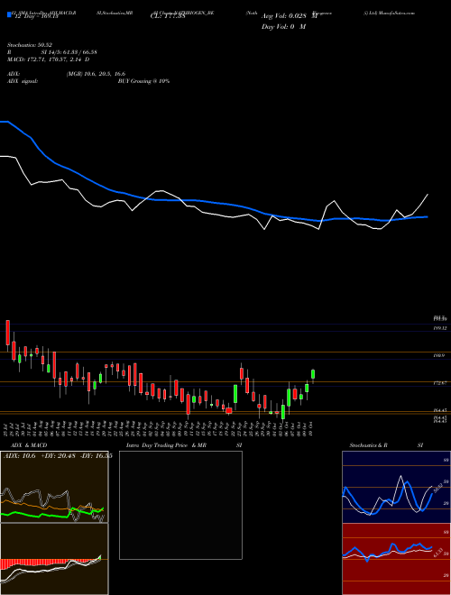
Task: Click the ADX '(MGR) 10.6, 20.5, 16.6' values
Action: point(96,74)
